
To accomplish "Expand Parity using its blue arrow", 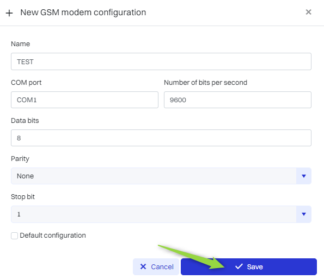I will coord(303,176).
